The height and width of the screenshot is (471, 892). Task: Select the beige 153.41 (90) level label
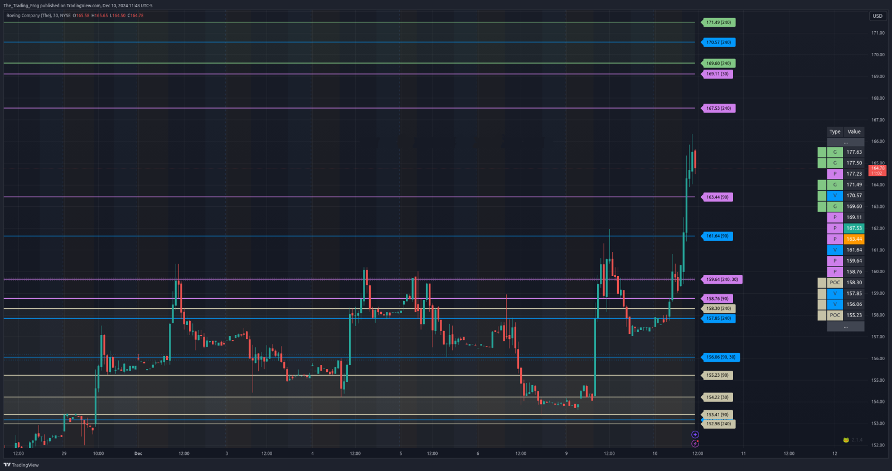[717, 415]
